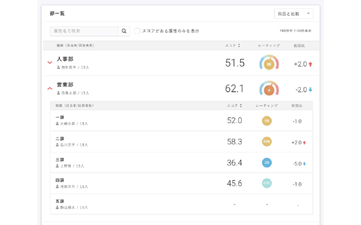
Task: Toggle the スコアがある属性のみを表示 checkbox
Action: (137, 31)
